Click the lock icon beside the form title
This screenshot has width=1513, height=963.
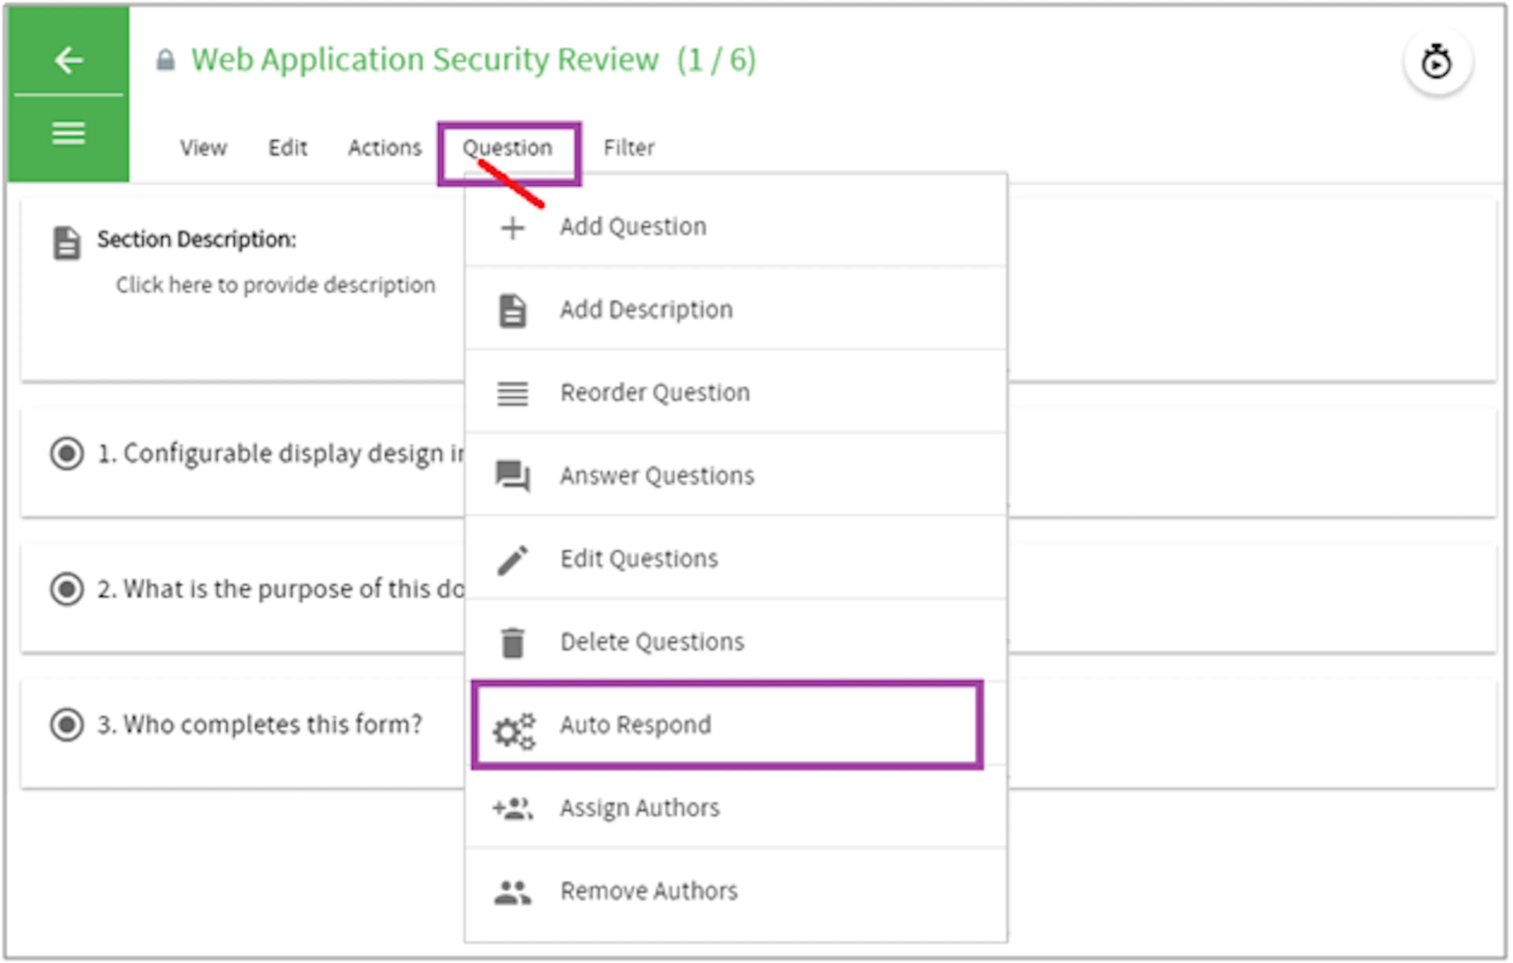point(165,59)
